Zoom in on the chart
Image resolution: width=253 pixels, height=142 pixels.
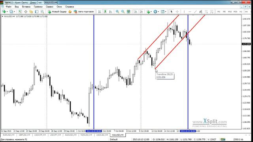(x=117, y=11)
